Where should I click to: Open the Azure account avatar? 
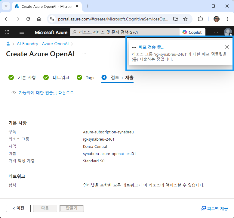click(228, 32)
